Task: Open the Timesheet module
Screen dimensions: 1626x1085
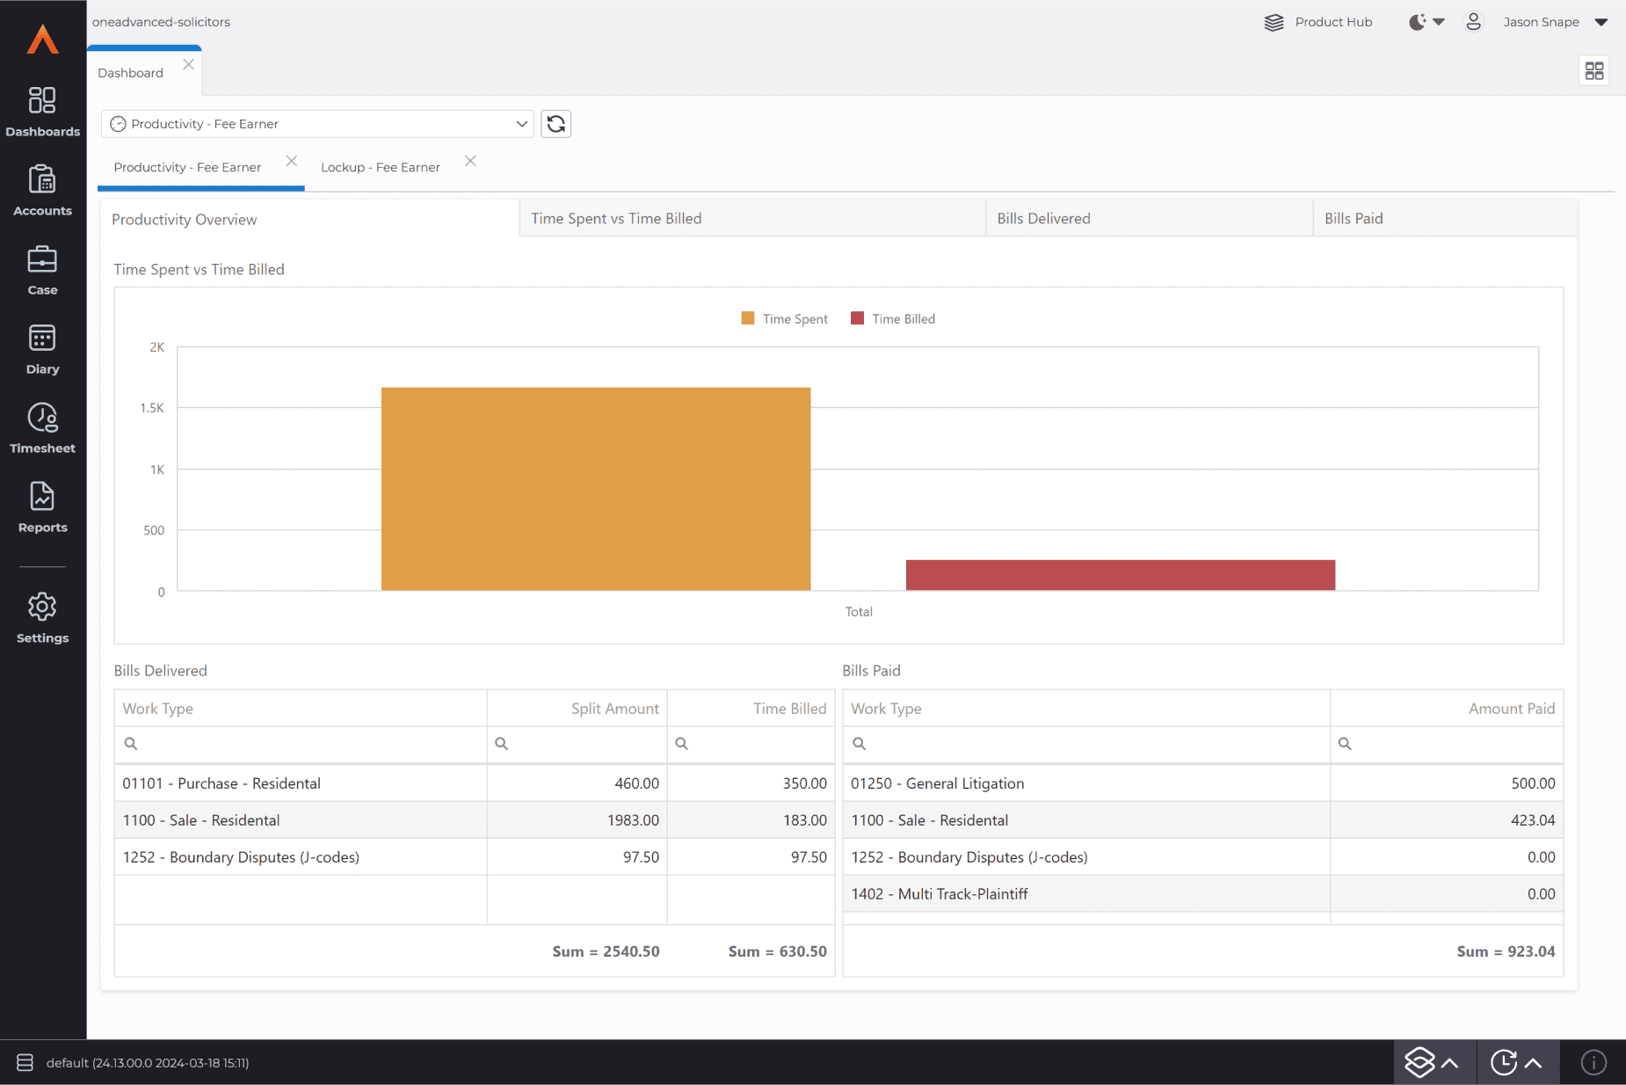Action: click(42, 428)
